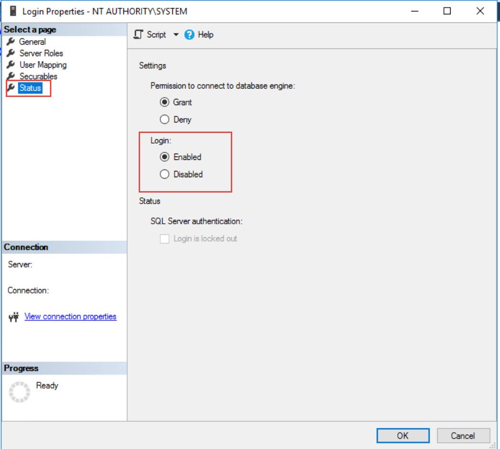This screenshot has width=500, height=449.
Task: Click the 'Login:' group label
Action: tap(161, 141)
